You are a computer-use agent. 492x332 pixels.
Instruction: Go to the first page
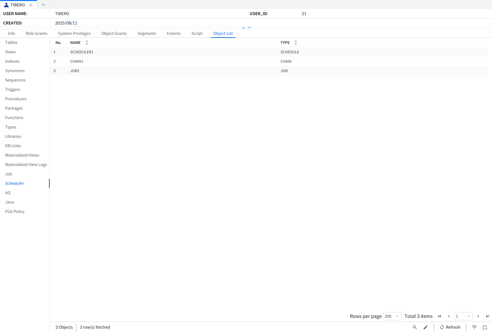pyautogui.click(x=439, y=316)
